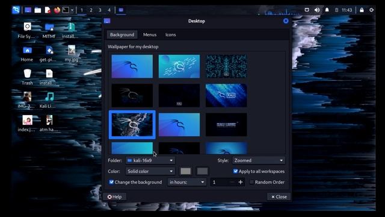Choose the wallpaper with circled dragon and streaks
This screenshot has width=385, height=217.
pyautogui.click(x=179, y=66)
